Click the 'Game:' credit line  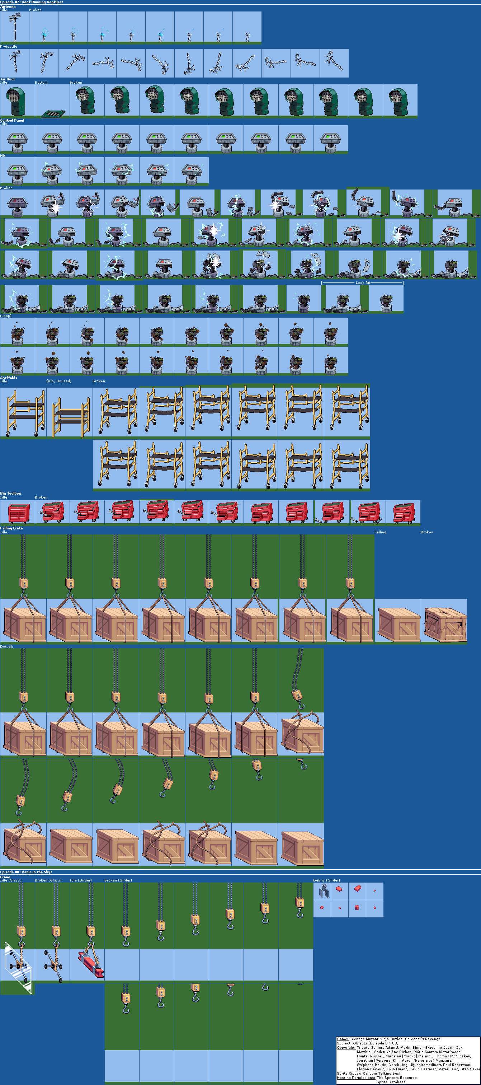coord(388,1039)
